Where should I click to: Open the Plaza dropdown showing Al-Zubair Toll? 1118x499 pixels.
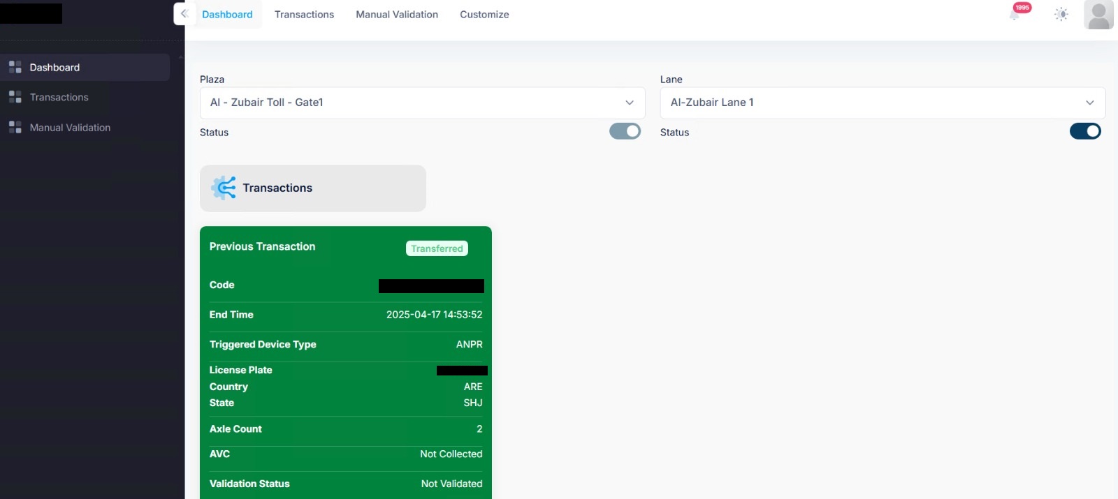tap(422, 103)
